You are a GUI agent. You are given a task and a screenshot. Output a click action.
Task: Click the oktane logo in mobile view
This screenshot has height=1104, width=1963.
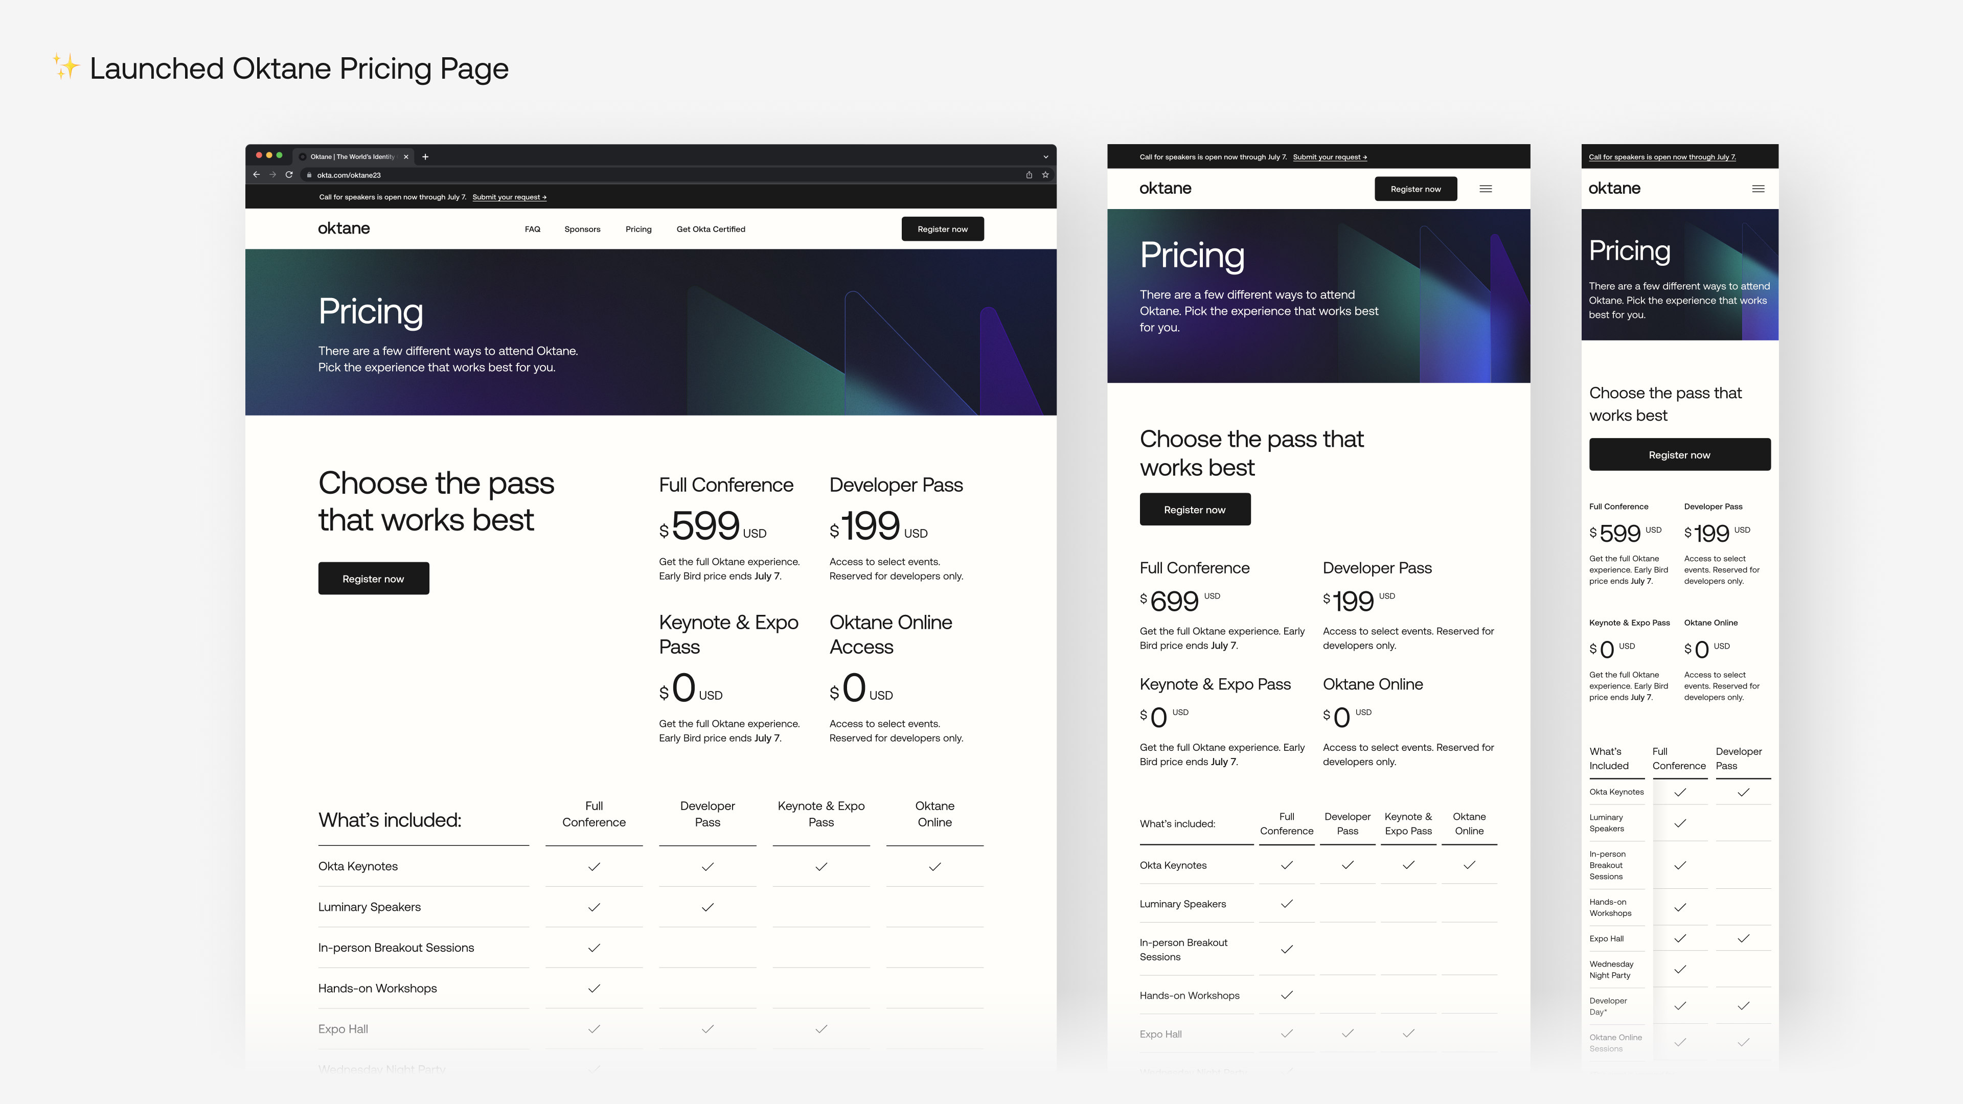click(x=1614, y=188)
